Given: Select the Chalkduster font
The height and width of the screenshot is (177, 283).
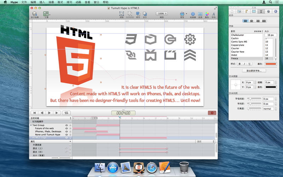Looking at the screenshot, I should click(x=237, y=35).
